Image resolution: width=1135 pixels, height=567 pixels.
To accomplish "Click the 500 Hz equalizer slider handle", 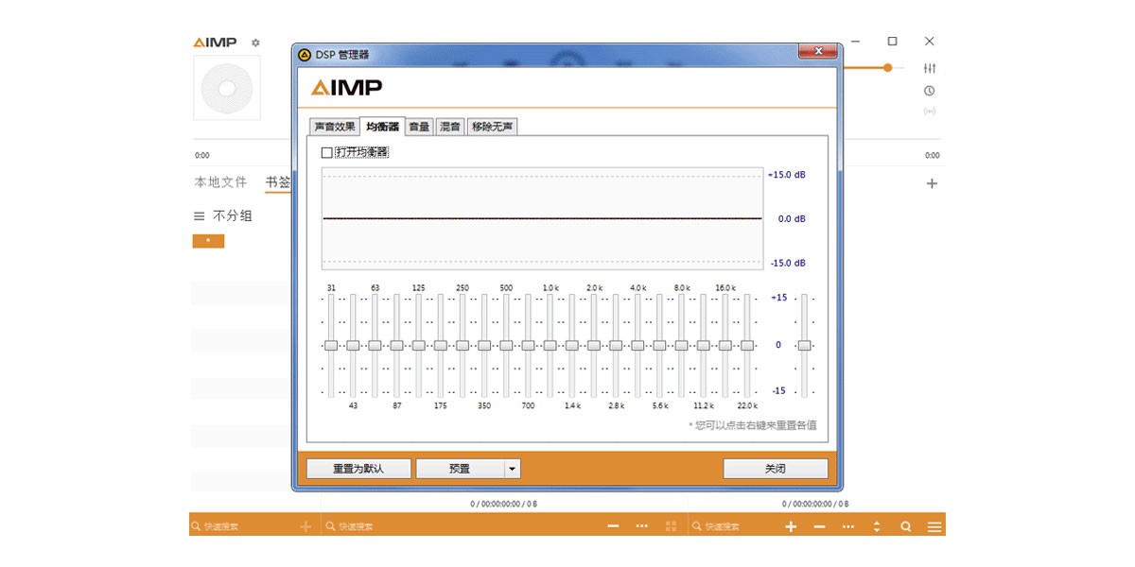I will pos(506,345).
